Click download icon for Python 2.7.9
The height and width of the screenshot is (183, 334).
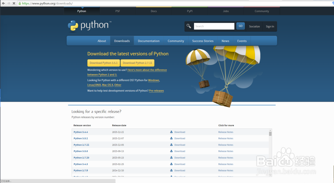point(171,170)
